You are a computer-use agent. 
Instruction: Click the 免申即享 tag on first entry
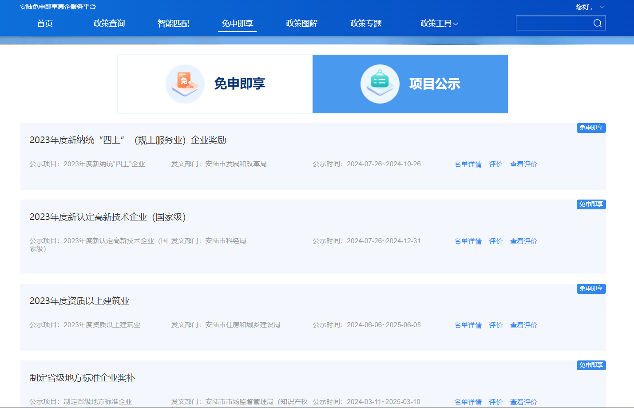(591, 128)
